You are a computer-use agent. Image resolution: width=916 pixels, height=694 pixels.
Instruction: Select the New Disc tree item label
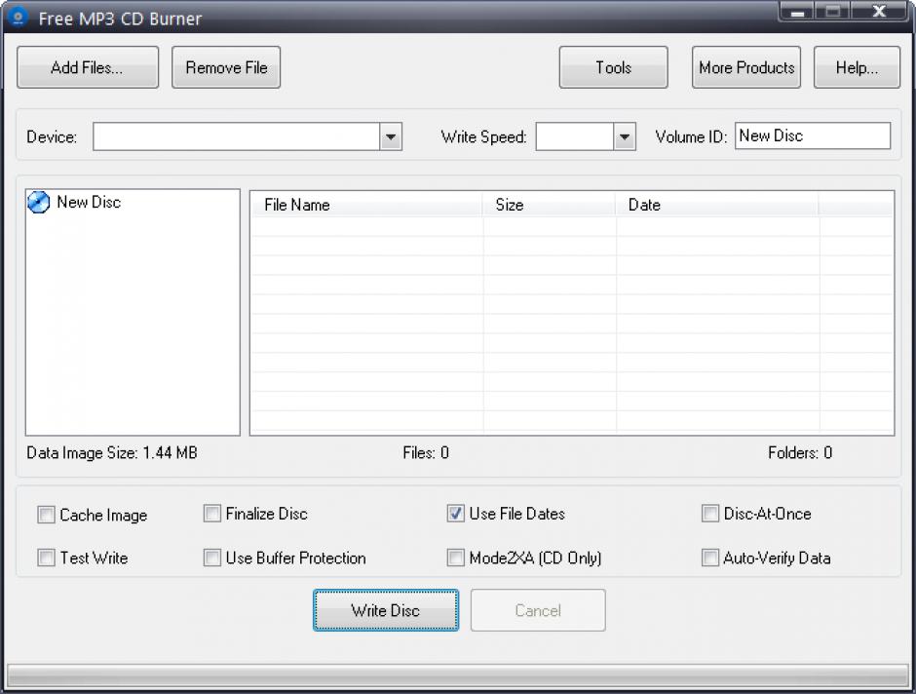point(89,202)
